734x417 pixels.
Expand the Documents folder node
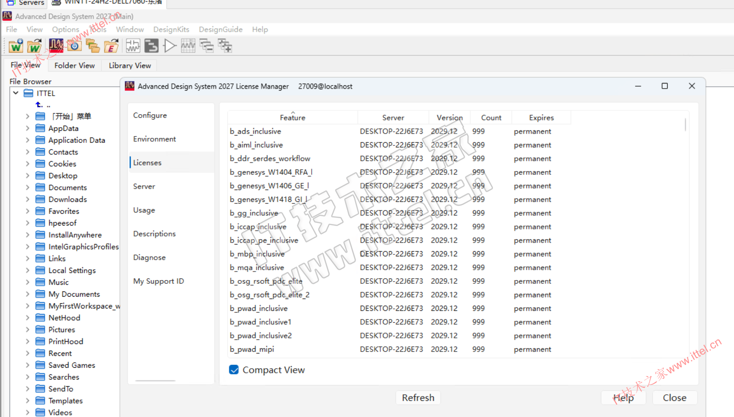point(27,187)
